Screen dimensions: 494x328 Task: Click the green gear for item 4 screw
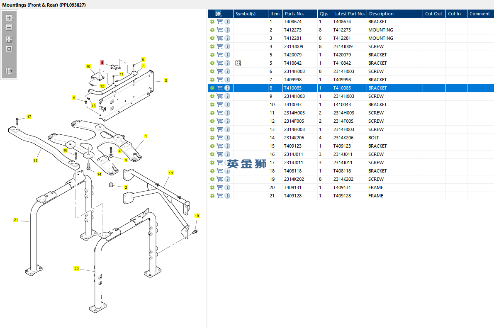click(x=212, y=46)
